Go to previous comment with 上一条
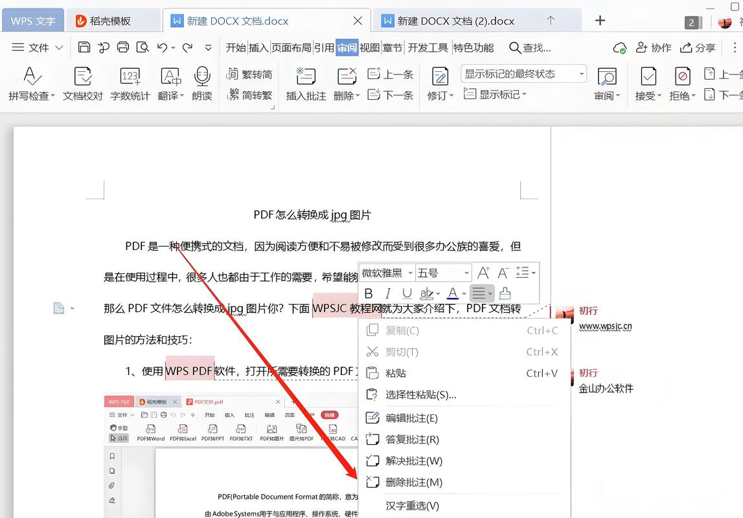 (x=391, y=74)
